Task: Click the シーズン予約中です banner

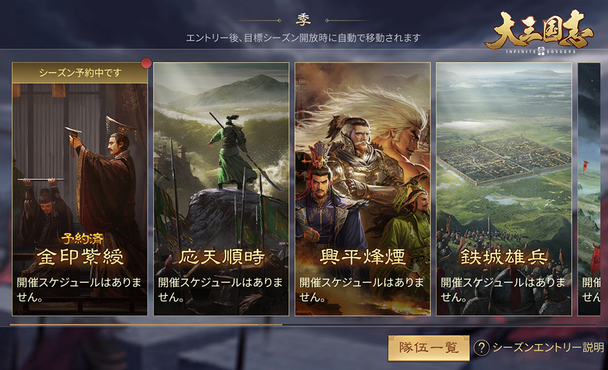Action: tap(80, 73)
